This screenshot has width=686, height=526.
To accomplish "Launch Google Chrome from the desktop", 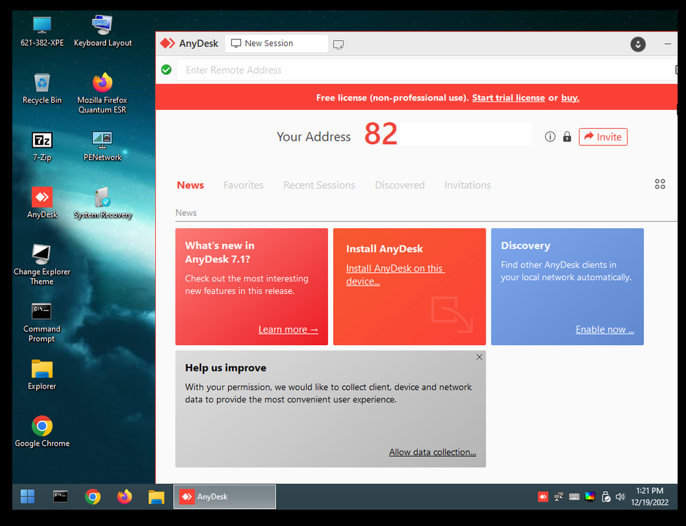I will [x=42, y=431].
